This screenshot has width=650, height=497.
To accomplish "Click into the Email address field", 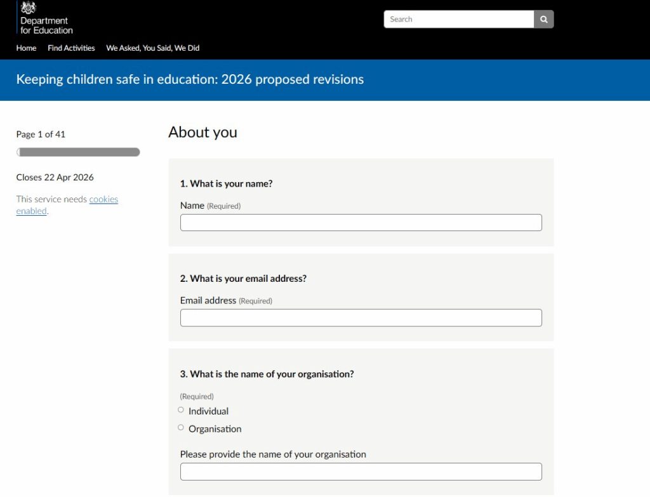I will [x=361, y=318].
